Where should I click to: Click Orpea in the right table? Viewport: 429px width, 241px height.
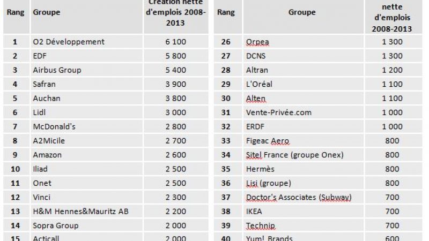[257, 42]
